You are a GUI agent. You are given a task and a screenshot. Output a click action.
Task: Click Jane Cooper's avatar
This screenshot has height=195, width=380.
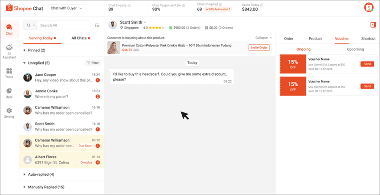coord(28,78)
